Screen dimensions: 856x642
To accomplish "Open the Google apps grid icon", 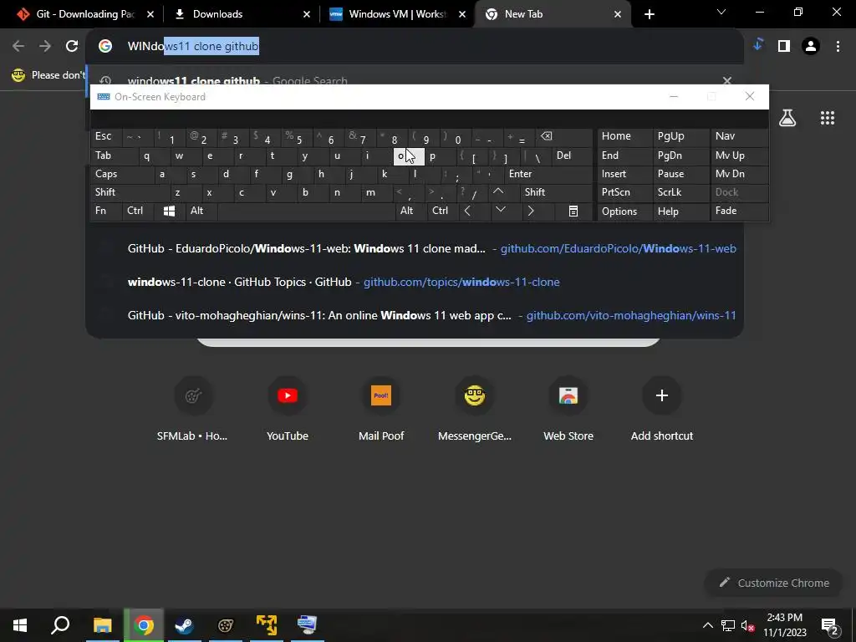I will [827, 117].
